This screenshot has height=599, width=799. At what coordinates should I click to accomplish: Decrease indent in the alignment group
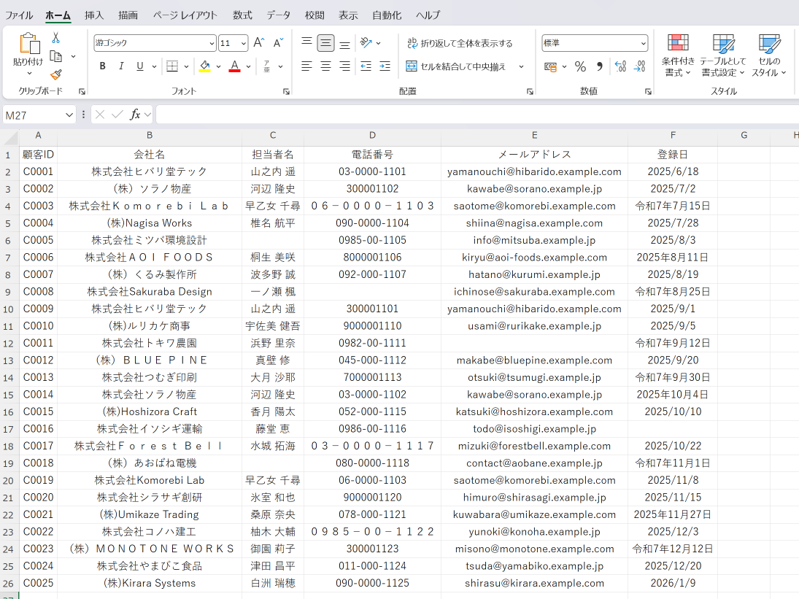[366, 66]
